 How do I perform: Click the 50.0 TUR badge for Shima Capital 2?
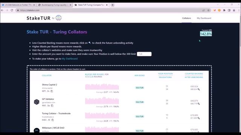(140, 88)
